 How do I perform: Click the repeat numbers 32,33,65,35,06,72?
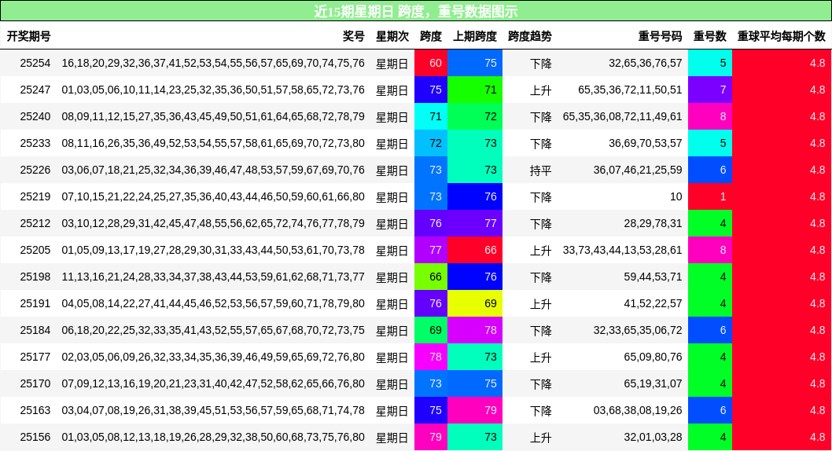pyautogui.click(x=638, y=330)
